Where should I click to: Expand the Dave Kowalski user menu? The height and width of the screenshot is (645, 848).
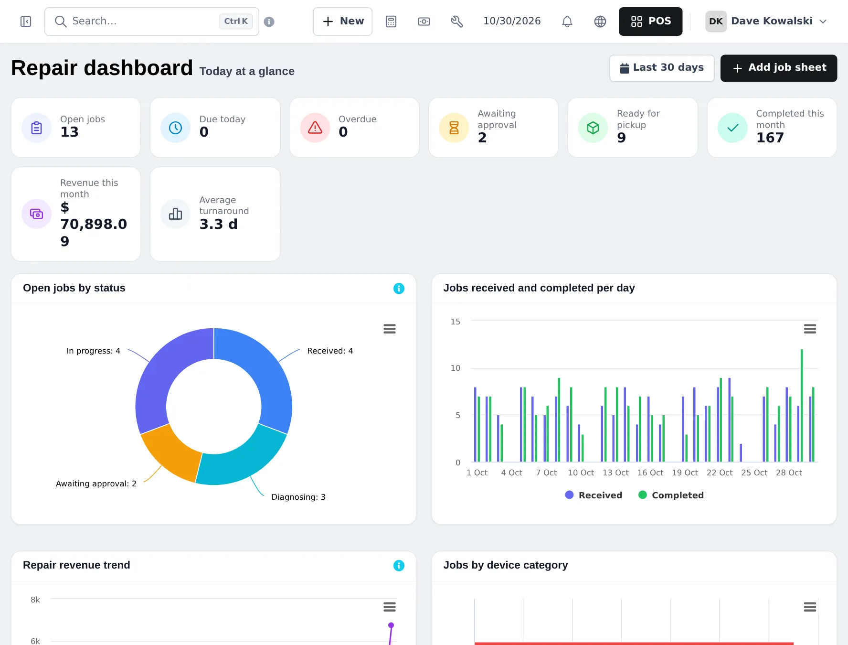click(766, 21)
